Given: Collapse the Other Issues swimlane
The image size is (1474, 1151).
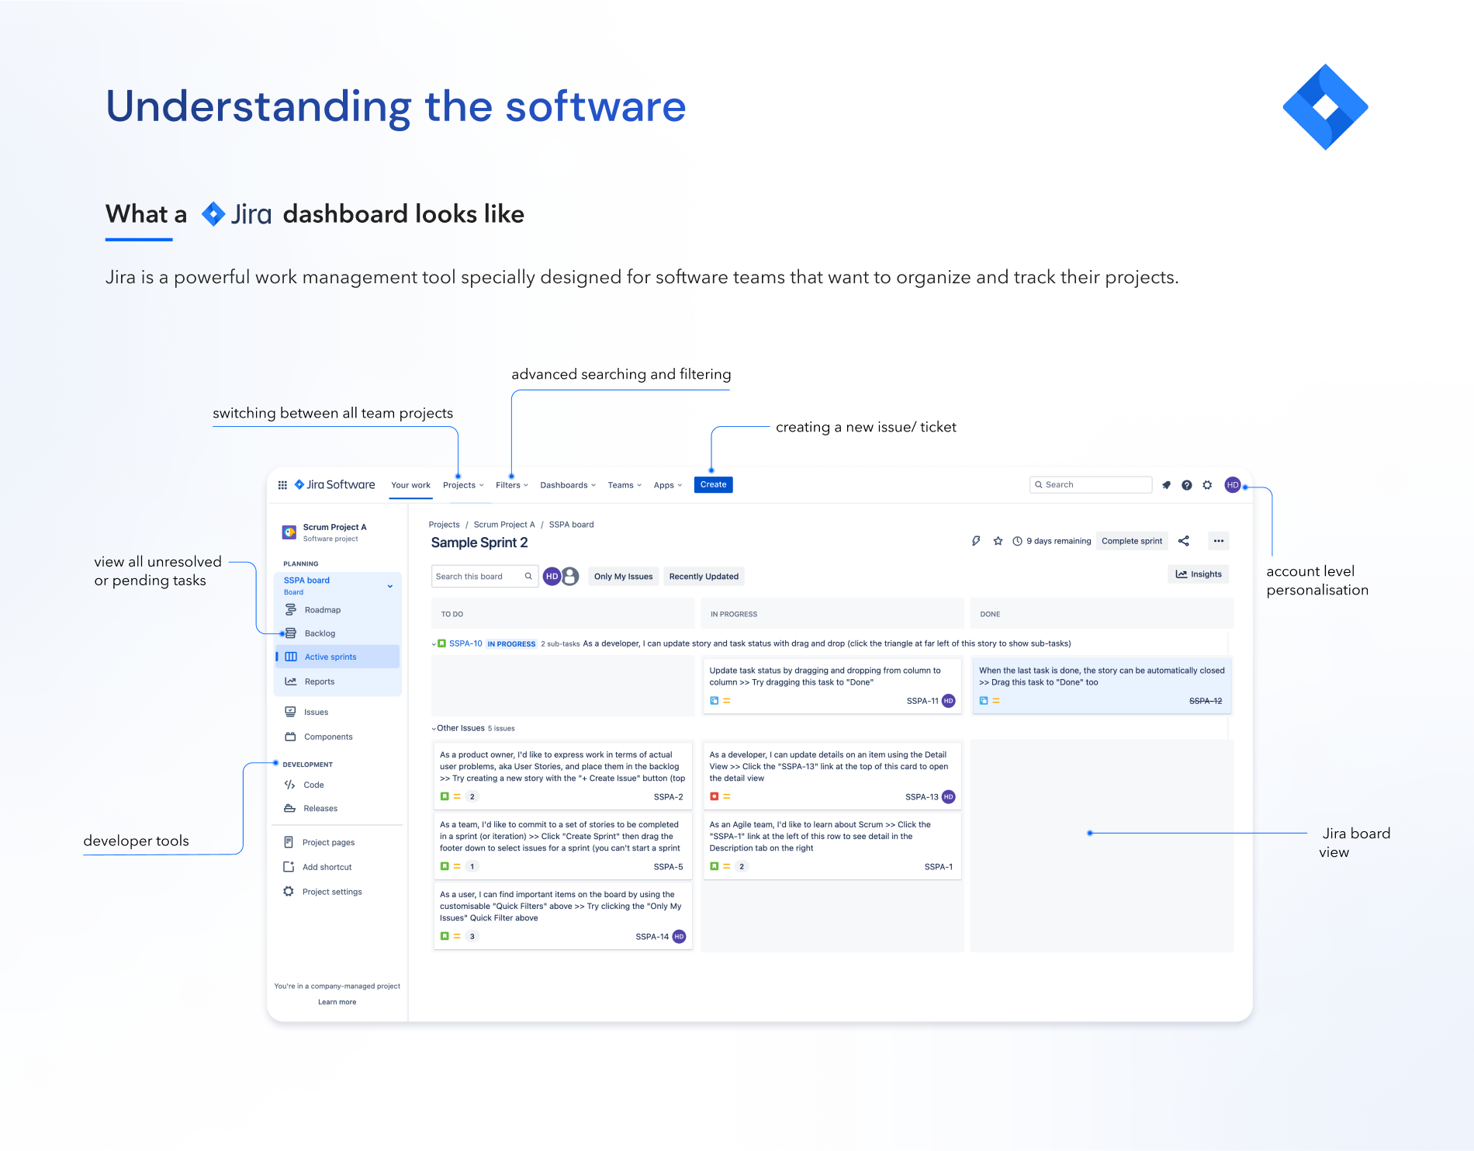Looking at the screenshot, I should (x=434, y=729).
